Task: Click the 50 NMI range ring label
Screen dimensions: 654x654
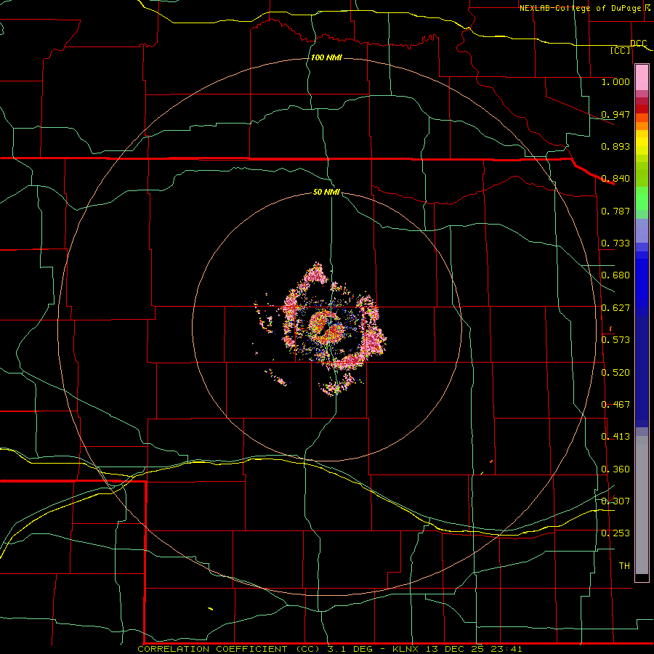Action: coord(326,193)
